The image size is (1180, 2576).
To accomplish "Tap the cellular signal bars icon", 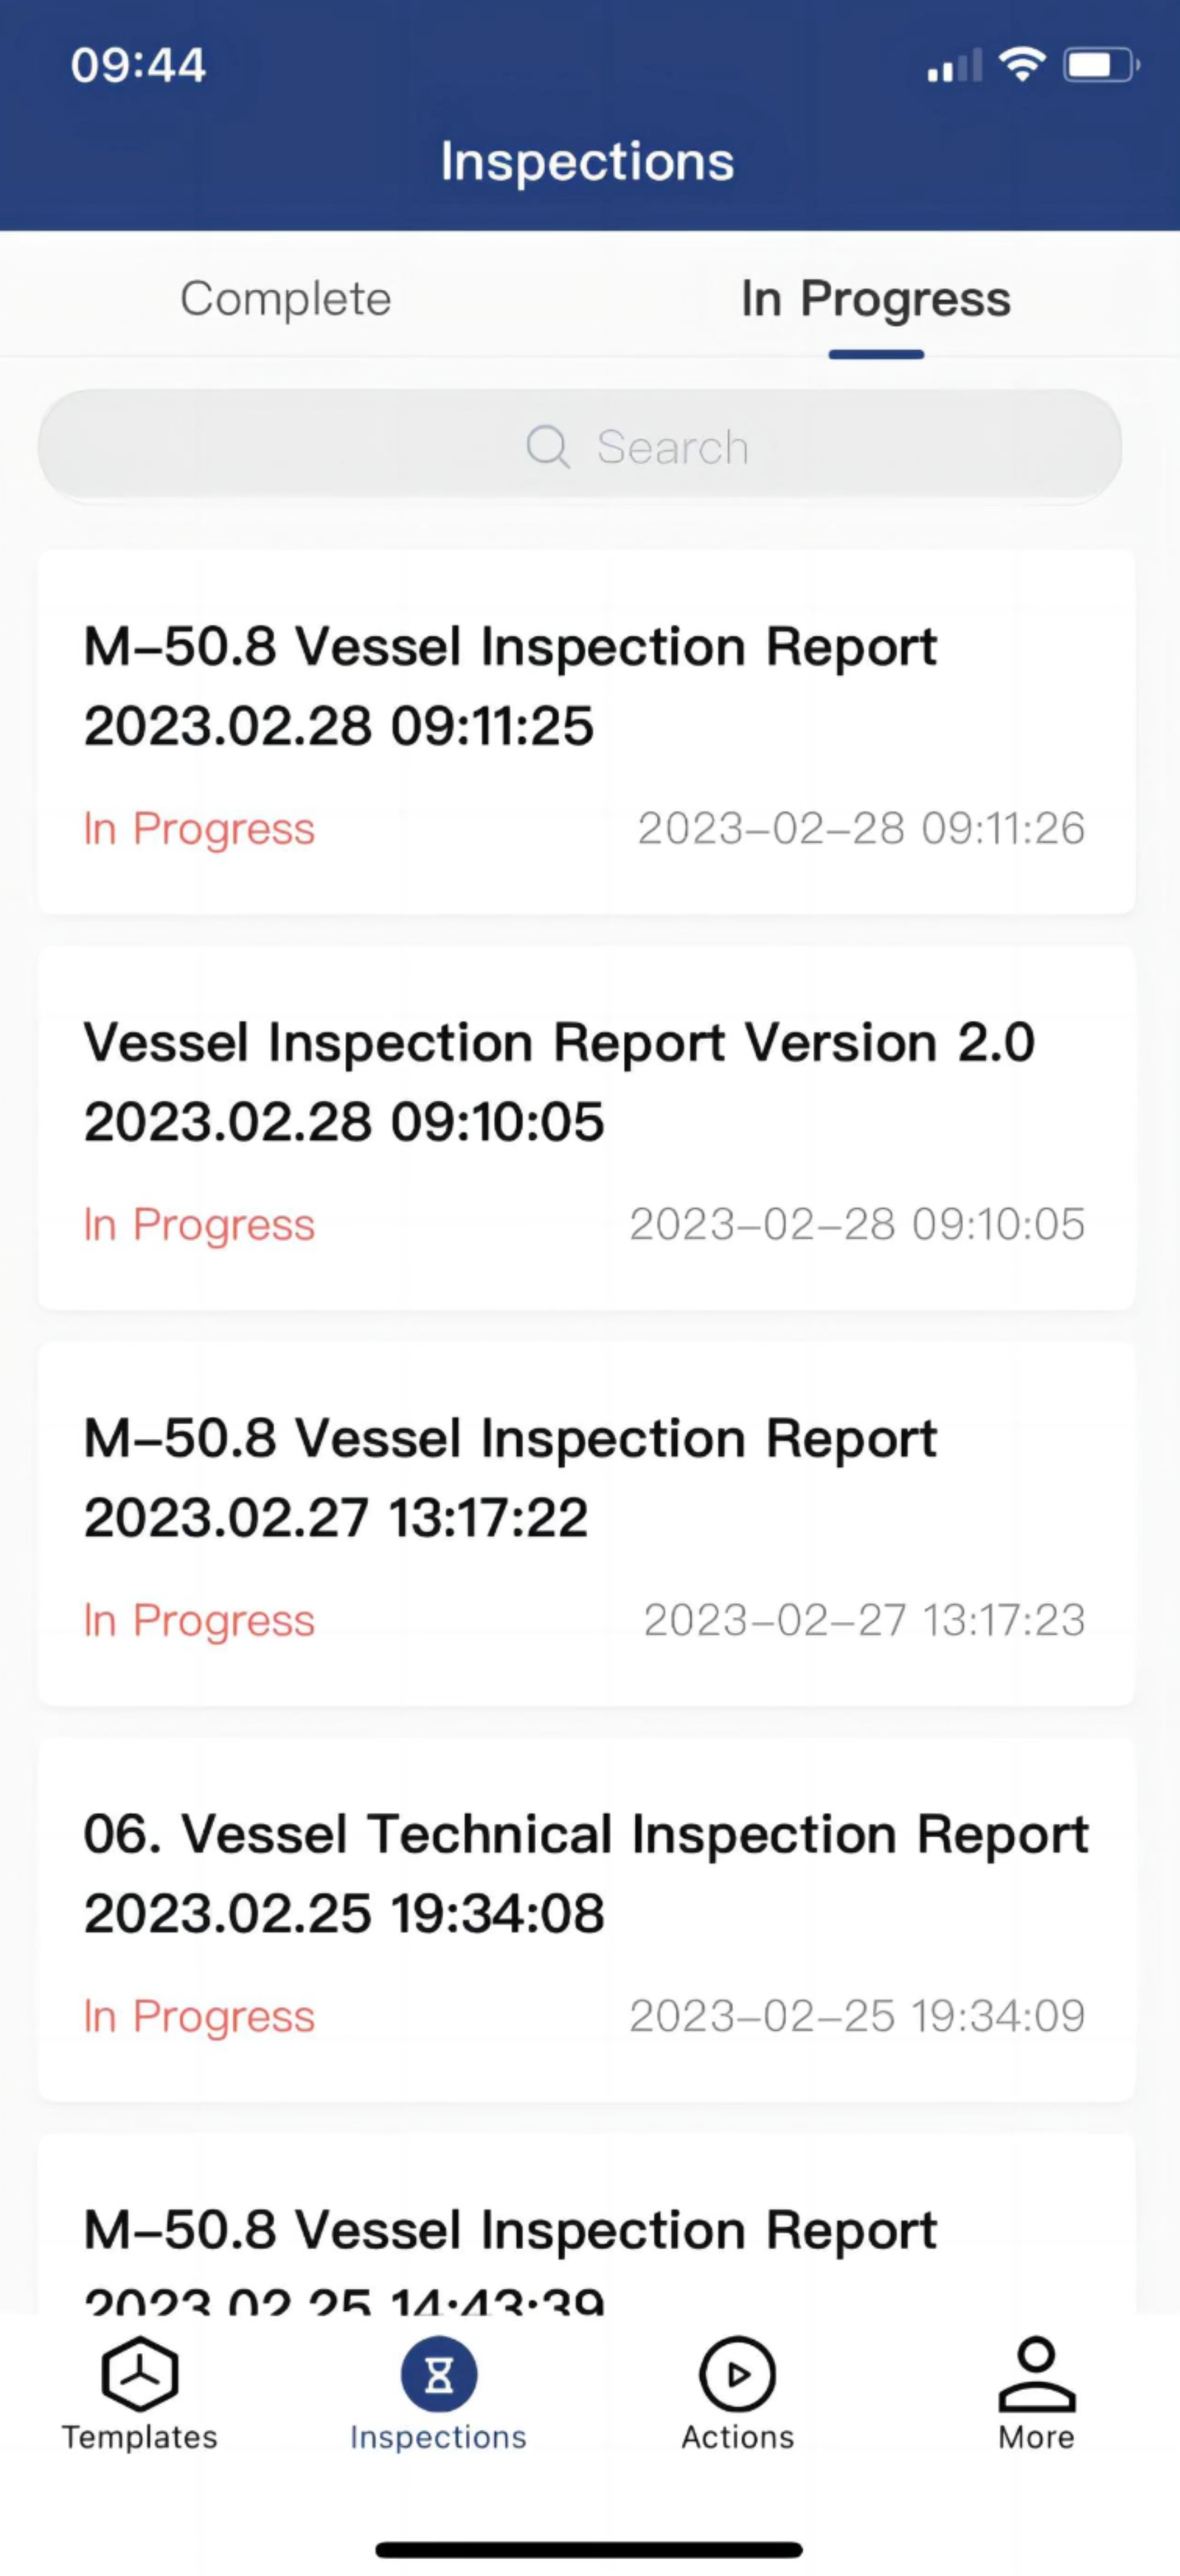I will [x=953, y=66].
